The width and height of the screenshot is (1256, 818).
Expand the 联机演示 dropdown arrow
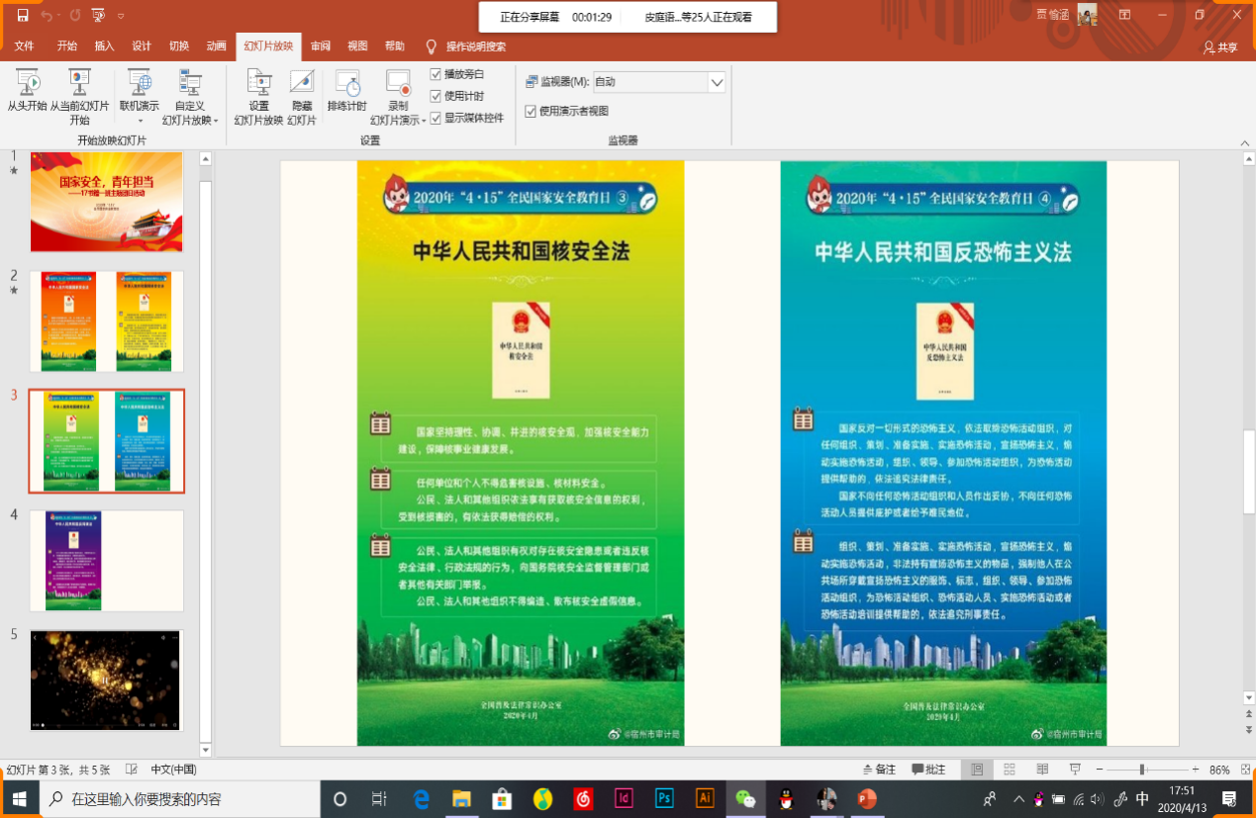point(139,121)
